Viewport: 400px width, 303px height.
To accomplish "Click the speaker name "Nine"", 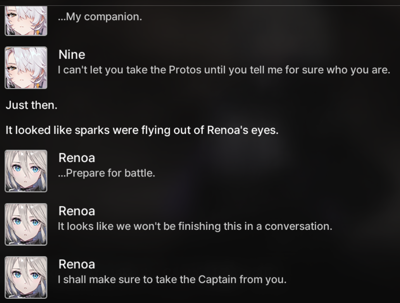I will coord(72,55).
